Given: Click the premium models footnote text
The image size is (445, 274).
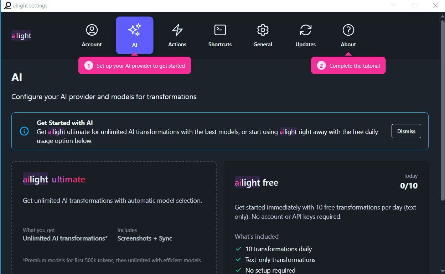Looking at the screenshot, I should 112,260.
